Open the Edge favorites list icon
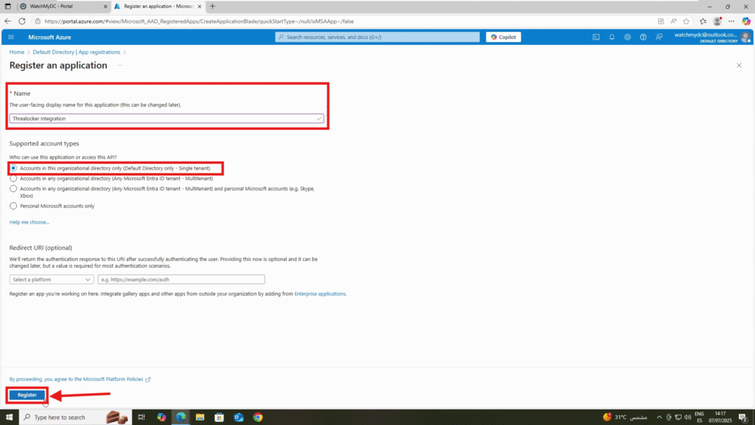 coord(703,21)
